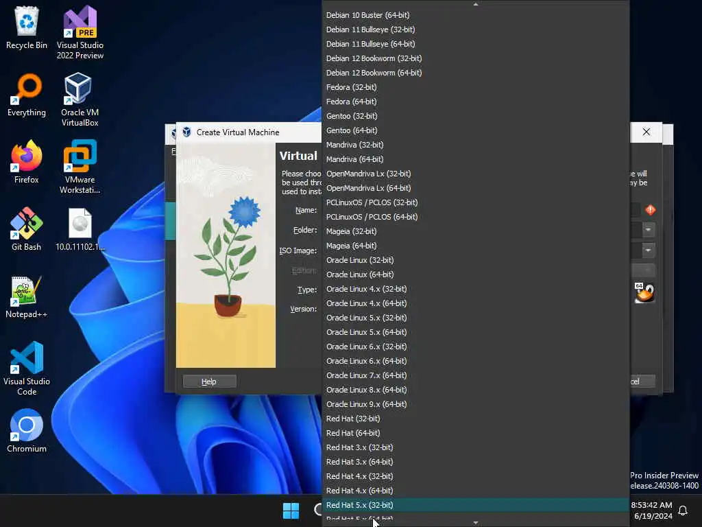702x527 pixels.
Task: Open the notifications bell in system tray
Action: (683, 511)
